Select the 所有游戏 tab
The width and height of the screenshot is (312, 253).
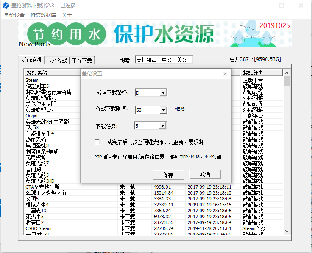(31, 60)
